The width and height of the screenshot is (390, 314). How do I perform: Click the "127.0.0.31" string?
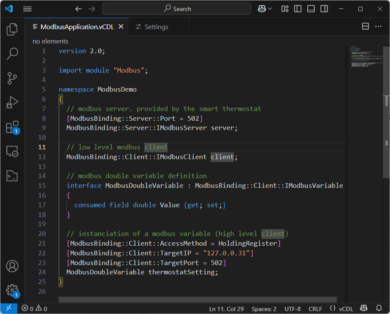coord(226,253)
